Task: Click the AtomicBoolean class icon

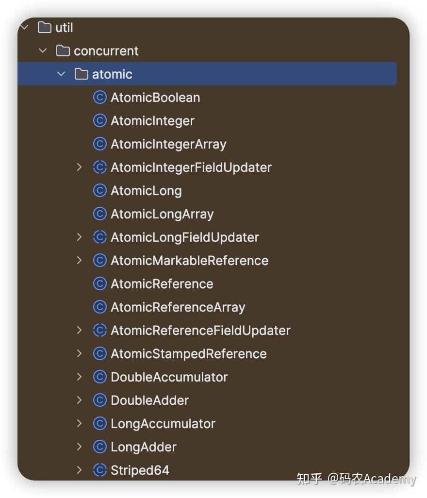Action: [99, 98]
